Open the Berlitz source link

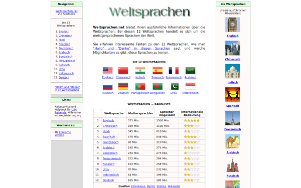point(151,186)
